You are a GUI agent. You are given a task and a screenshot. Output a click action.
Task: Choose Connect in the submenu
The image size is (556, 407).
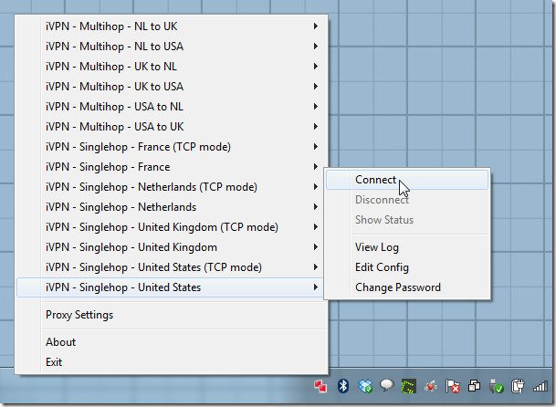pos(407,180)
